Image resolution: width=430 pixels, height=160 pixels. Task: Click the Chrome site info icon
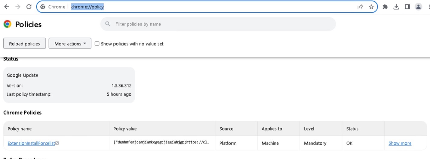(x=43, y=7)
